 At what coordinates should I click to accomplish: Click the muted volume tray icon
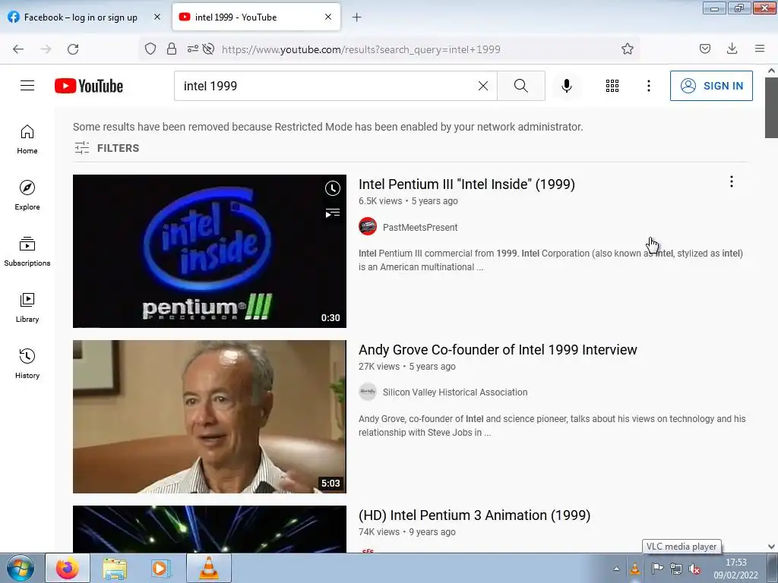click(x=694, y=569)
